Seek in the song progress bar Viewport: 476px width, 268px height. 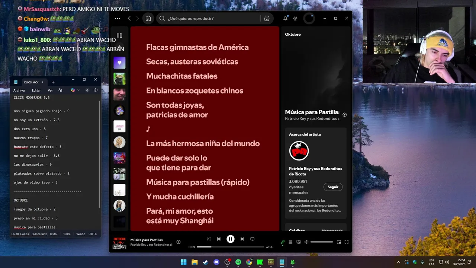[x=231, y=247]
